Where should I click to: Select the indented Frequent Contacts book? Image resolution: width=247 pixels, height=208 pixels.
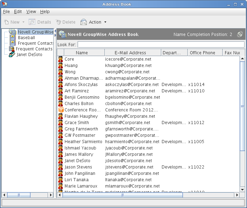pyautogui.click(x=36, y=43)
